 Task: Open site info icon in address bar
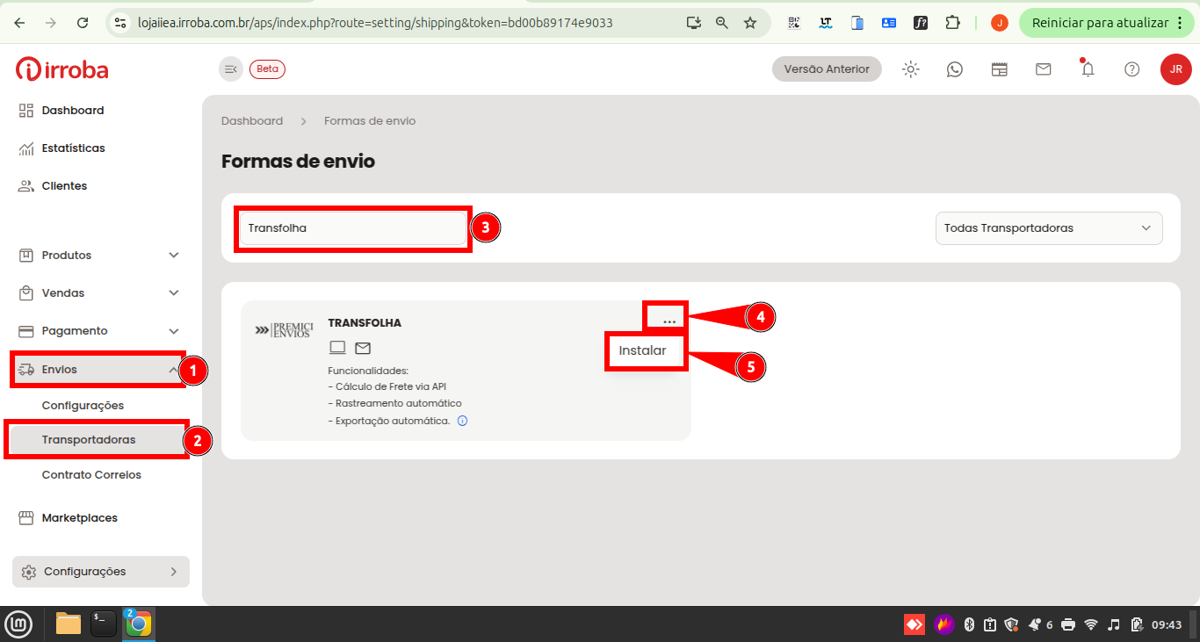coord(121,23)
